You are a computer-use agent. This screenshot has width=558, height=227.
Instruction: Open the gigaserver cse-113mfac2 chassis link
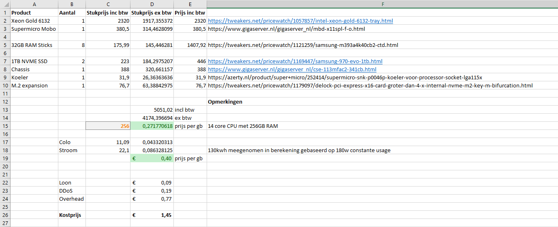[x=292, y=69]
